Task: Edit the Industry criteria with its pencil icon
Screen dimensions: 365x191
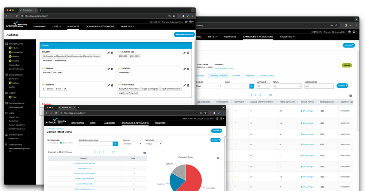Action: 108,53
